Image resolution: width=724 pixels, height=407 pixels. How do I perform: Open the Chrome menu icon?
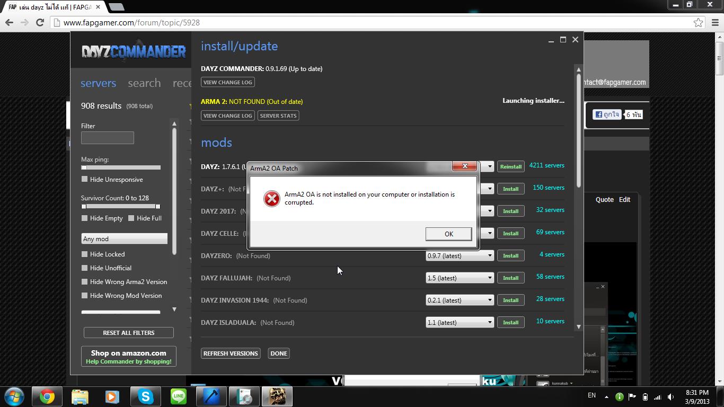(716, 22)
